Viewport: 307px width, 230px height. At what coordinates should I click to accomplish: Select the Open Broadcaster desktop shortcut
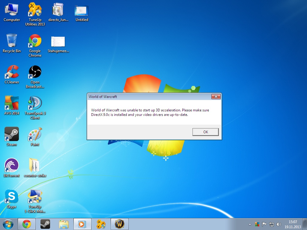coord(35,76)
